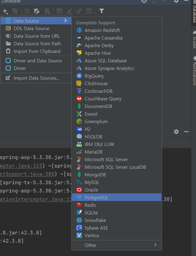Select Driver and Data Source
The height and width of the screenshot is (256, 196).
click(x=36, y=61)
